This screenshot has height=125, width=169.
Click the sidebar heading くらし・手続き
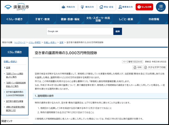(15, 52)
